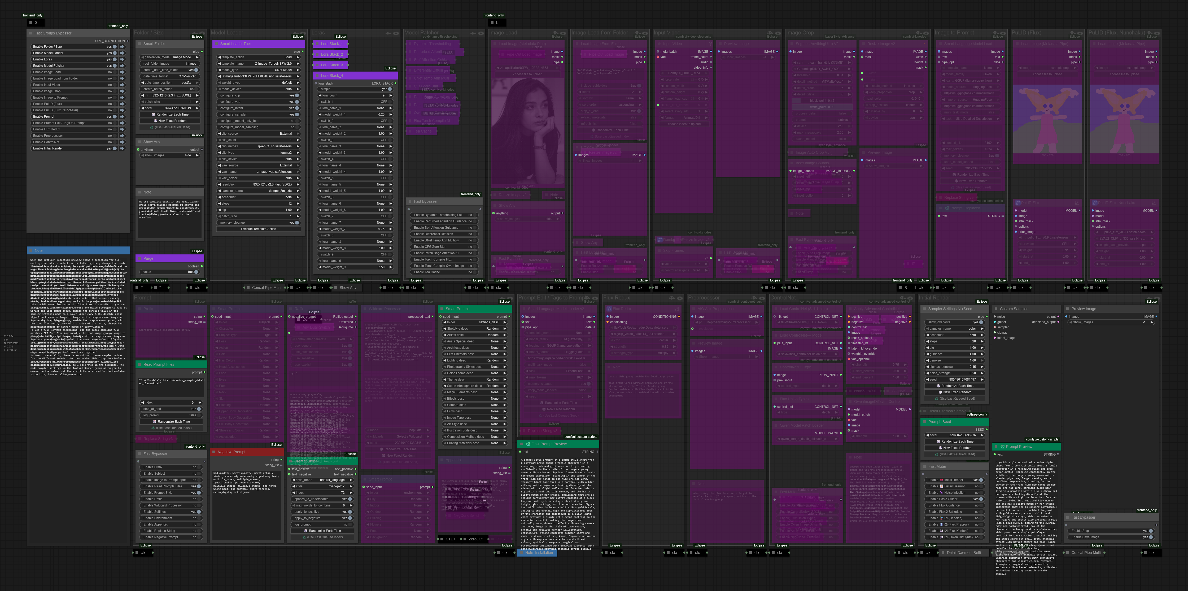The height and width of the screenshot is (591, 1188).
Task: Click New Fixed Random in Sampler Settings NI+Seed
Action: pos(954,392)
